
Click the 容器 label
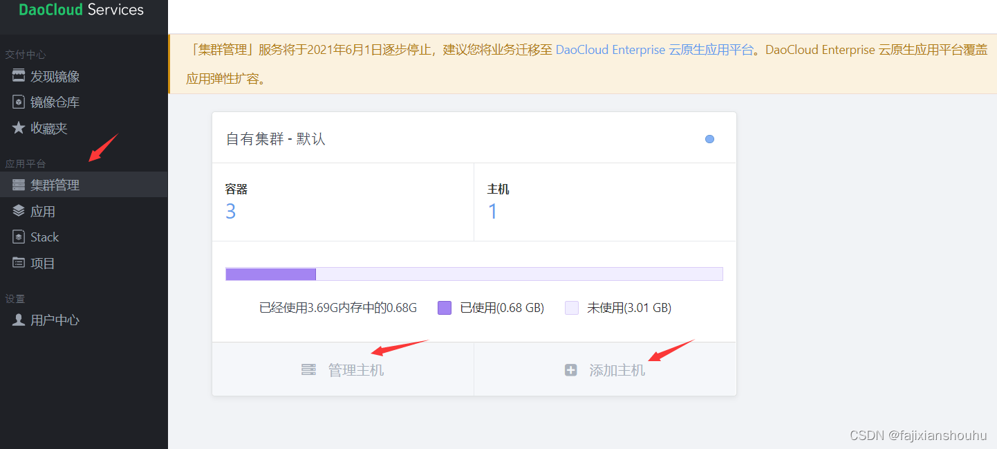coord(236,189)
